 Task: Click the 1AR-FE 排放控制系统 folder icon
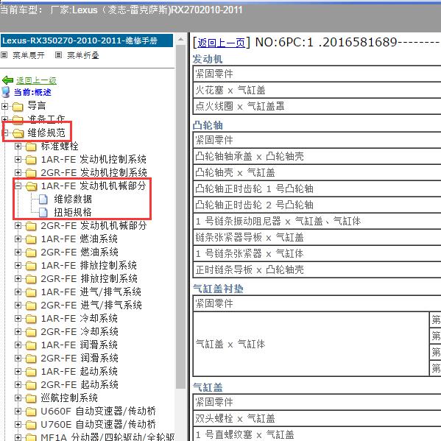pos(31,266)
